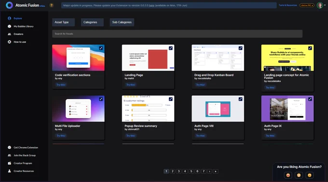Open the Code verification sections thumbnail
Screen dimensions: 328x182
[79, 58]
